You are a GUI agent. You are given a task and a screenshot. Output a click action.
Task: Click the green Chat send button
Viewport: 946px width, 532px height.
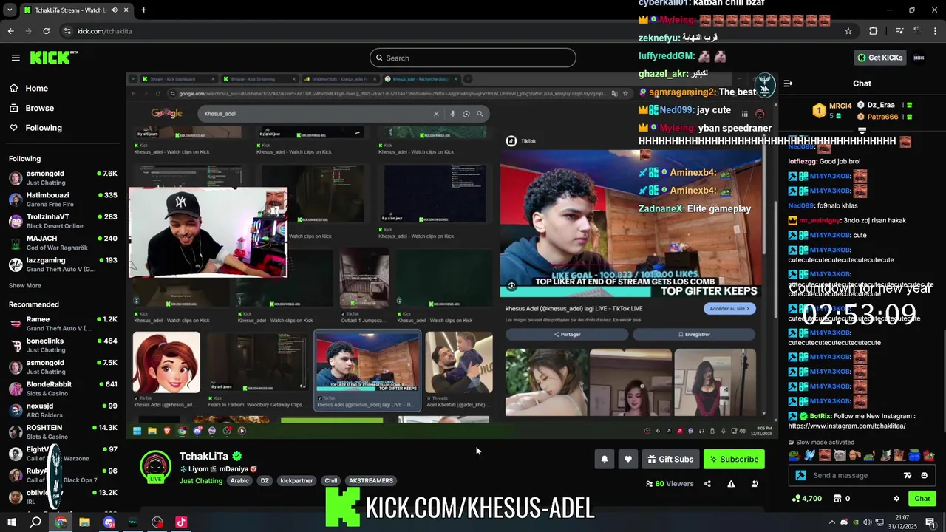[x=922, y=499]
